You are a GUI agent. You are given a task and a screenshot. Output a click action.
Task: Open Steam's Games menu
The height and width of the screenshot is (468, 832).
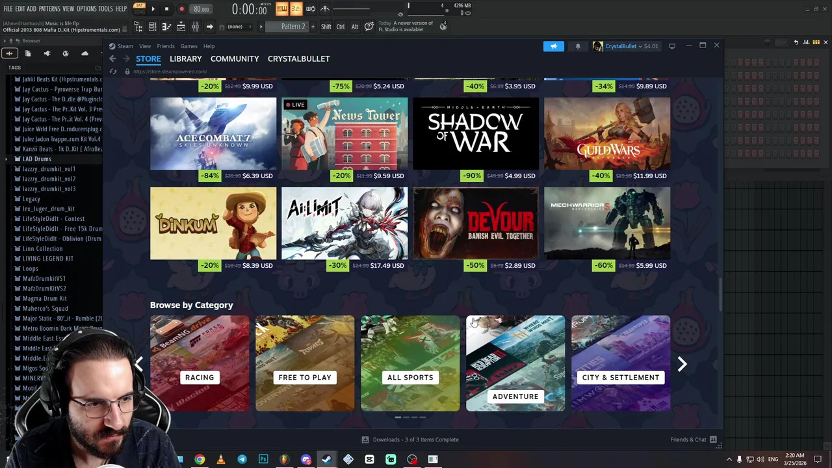(x=188, y=46)
